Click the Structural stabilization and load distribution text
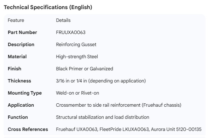The height and width of the screenshot is (138, 209). tap(102, 117)
